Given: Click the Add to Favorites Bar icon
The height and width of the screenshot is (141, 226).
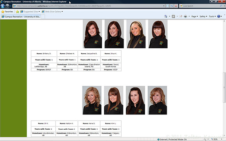Looking at the screenshot, I should [x=18, y=12].
